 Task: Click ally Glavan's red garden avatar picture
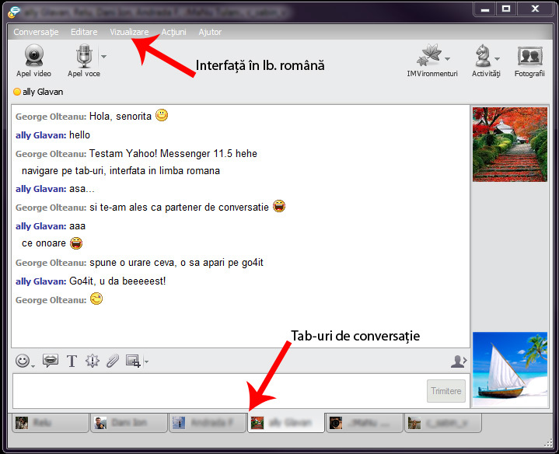point(510,145)
